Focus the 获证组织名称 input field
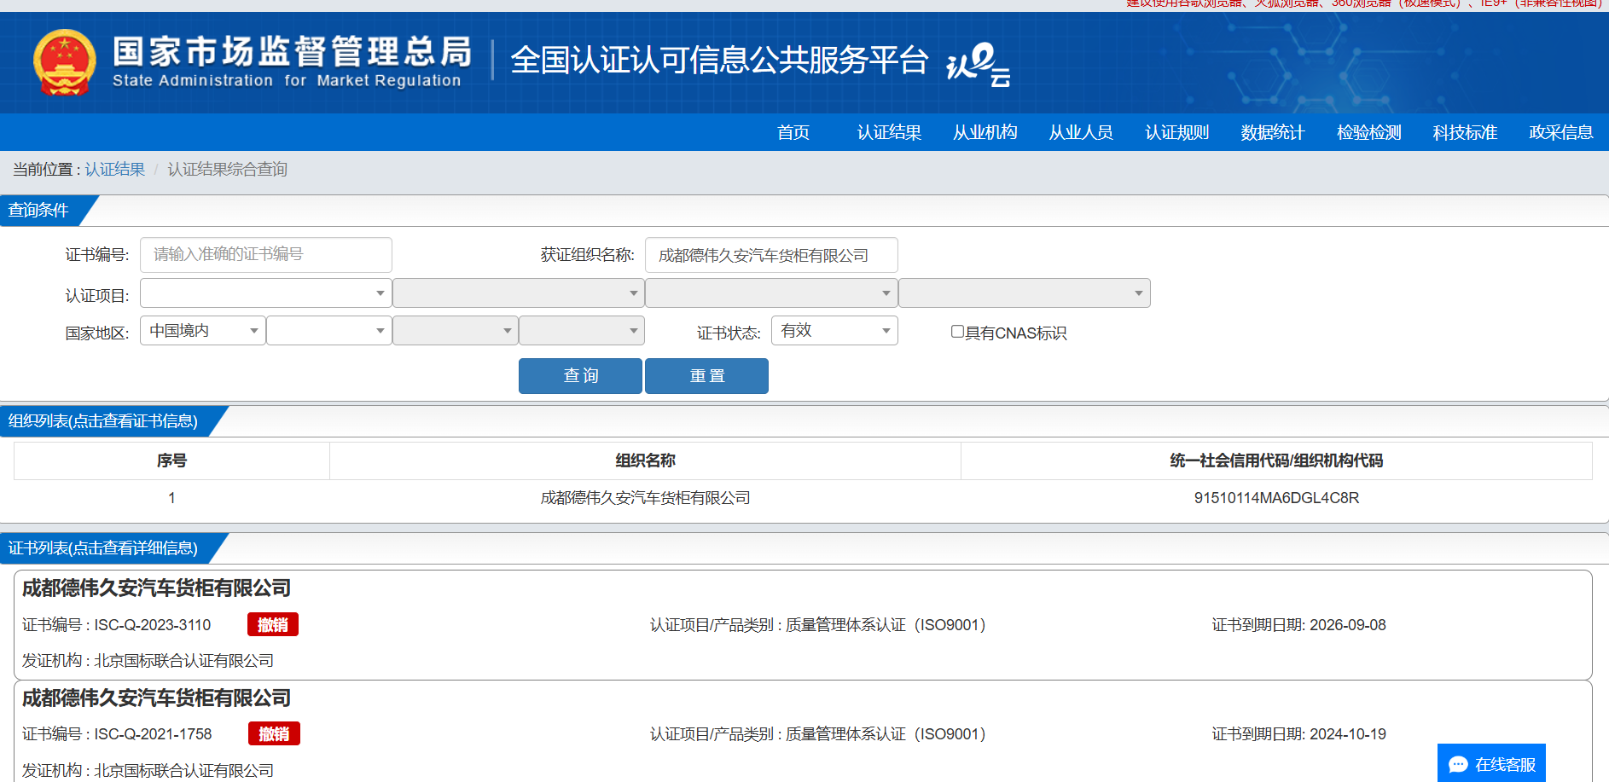Screen dimensions: 1609x782 pos(771,255)
